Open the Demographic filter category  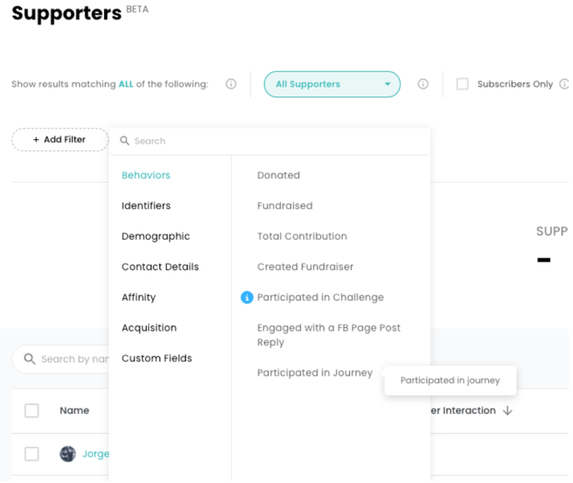(x=156, y=236)
